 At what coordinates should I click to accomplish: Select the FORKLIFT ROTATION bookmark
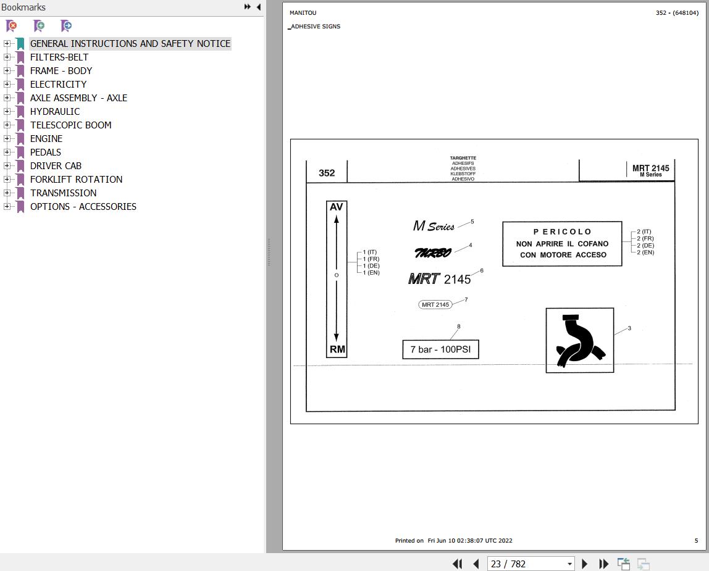pyautogui.click(x=77, y=180)
